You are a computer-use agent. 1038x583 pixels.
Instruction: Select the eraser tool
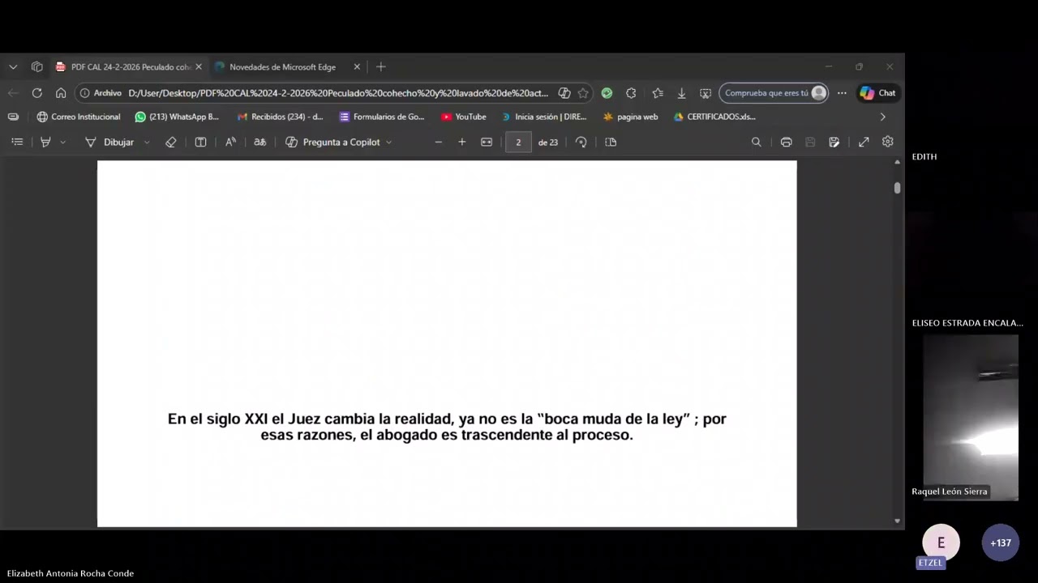(x=170, y=142)
